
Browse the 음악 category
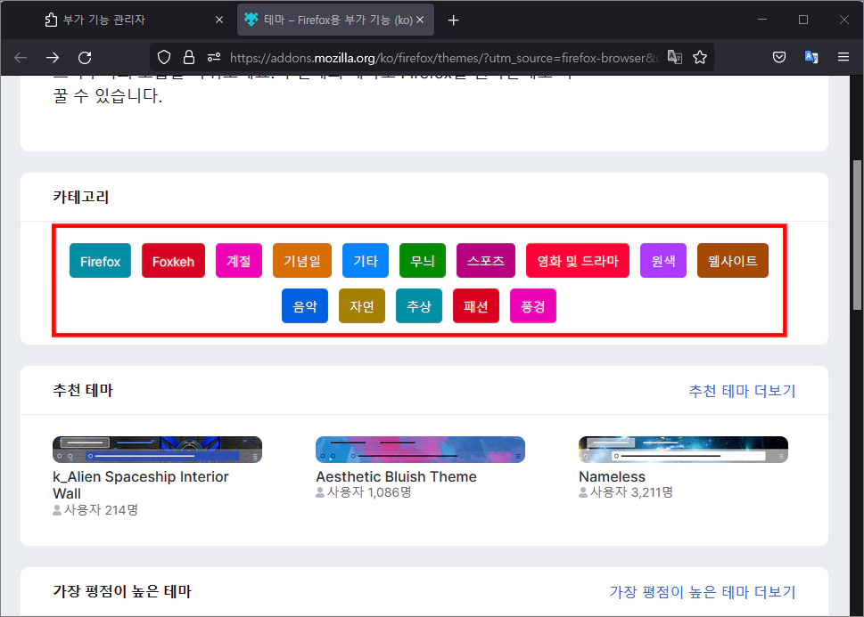pyautogui.click(x=305, y=306)
